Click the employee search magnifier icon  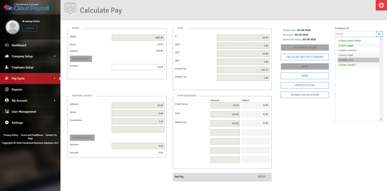379,34
